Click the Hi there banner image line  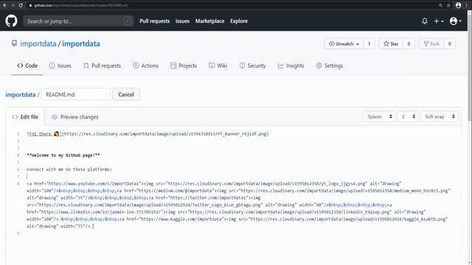(147, 134)
